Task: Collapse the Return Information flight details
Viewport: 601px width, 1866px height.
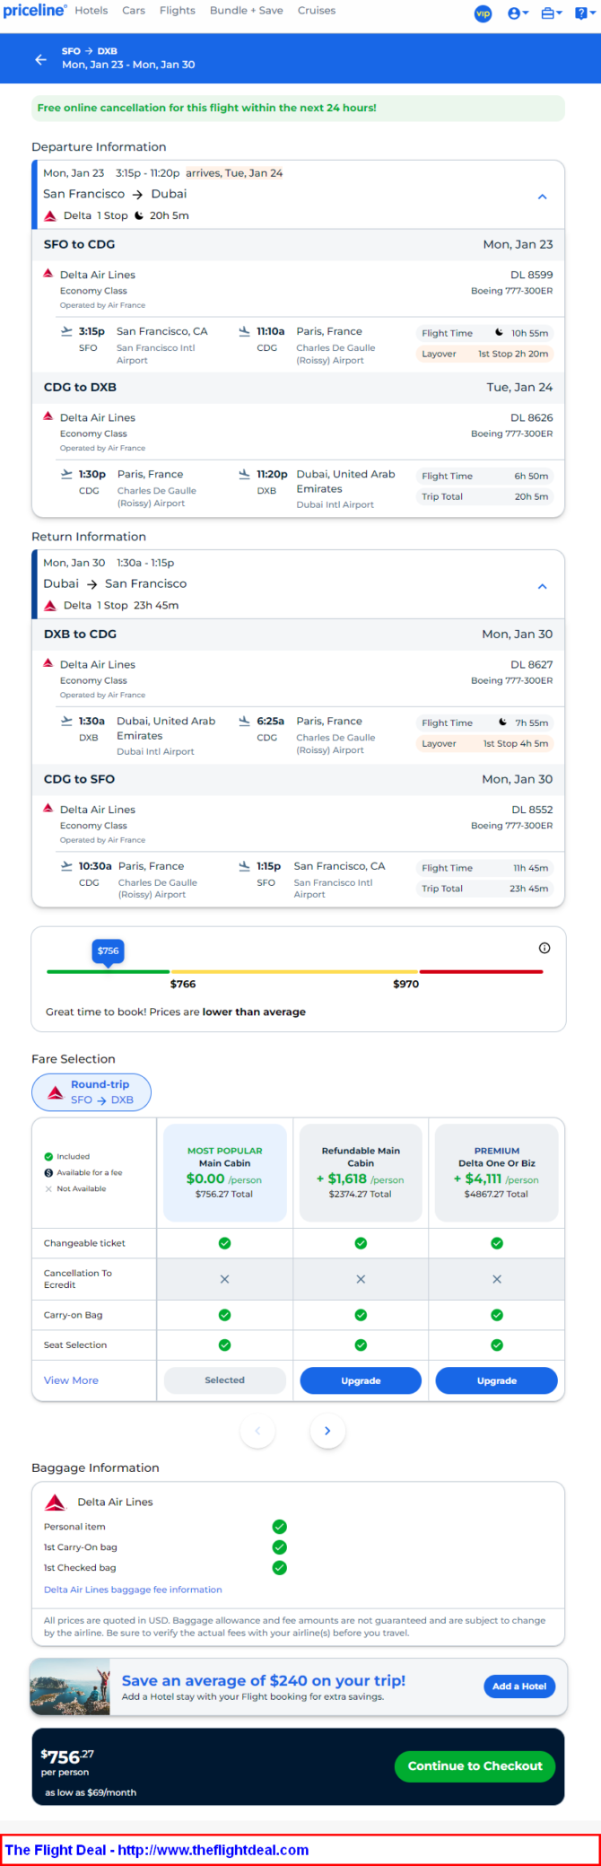Action: coord(542,586)
